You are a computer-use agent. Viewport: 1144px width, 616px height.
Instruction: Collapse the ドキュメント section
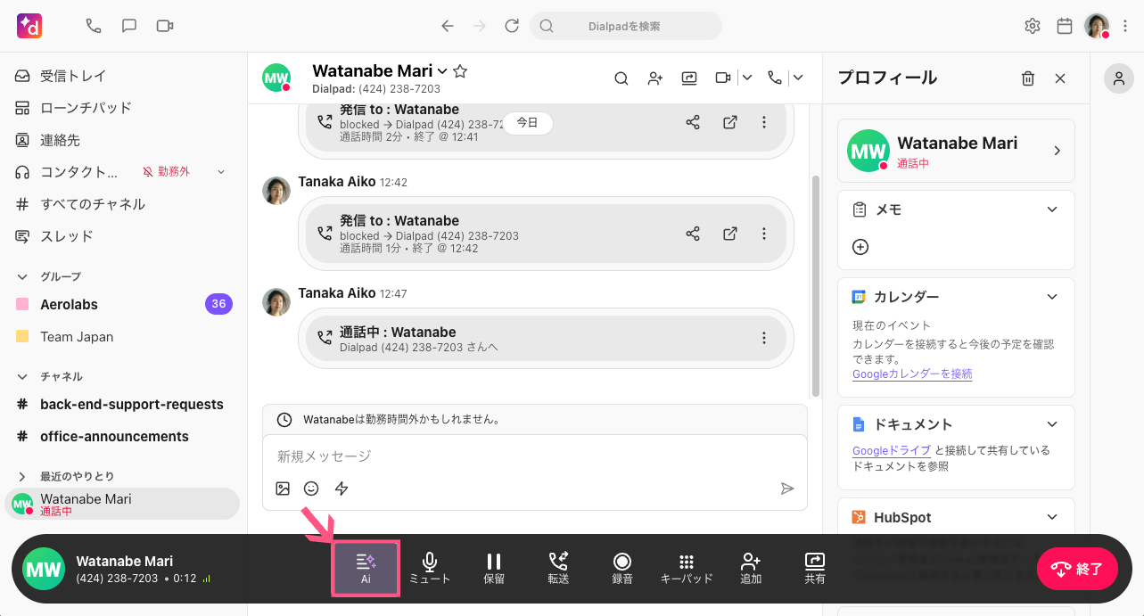pyautogui.click(x=1052, y=424)
